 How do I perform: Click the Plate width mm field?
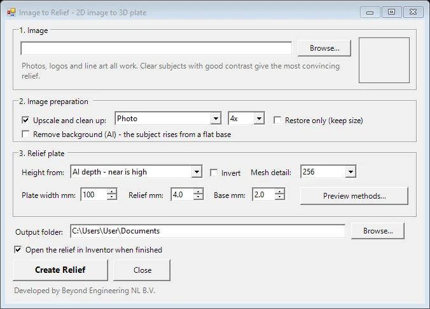pos(94,195)
